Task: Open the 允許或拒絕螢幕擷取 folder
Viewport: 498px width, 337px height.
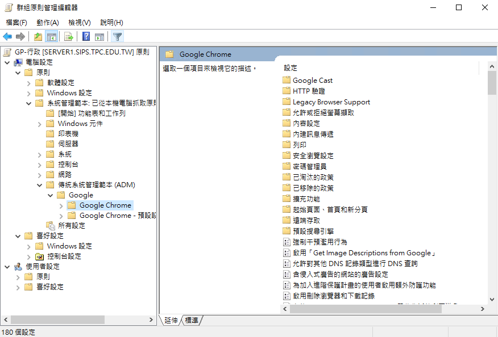Action: (323, 113)
